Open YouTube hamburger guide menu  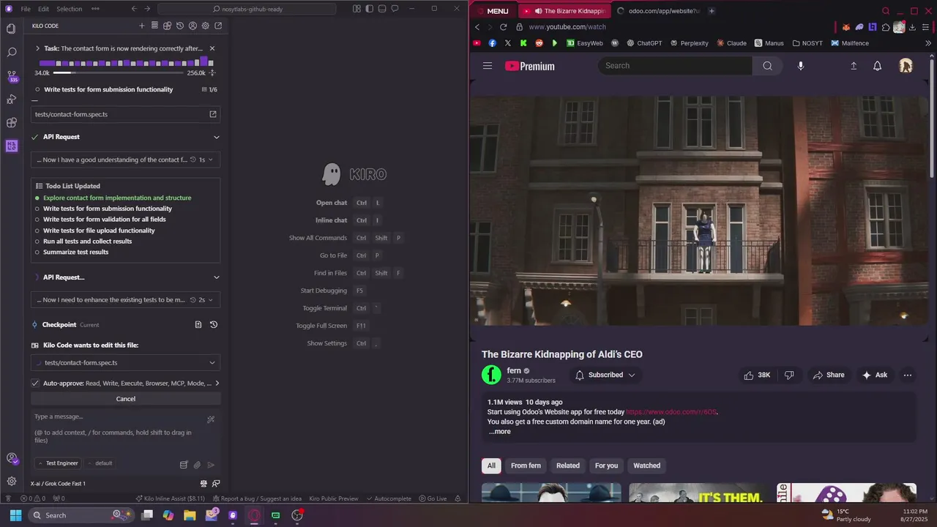pyautogui.click(x=488, y=66)
